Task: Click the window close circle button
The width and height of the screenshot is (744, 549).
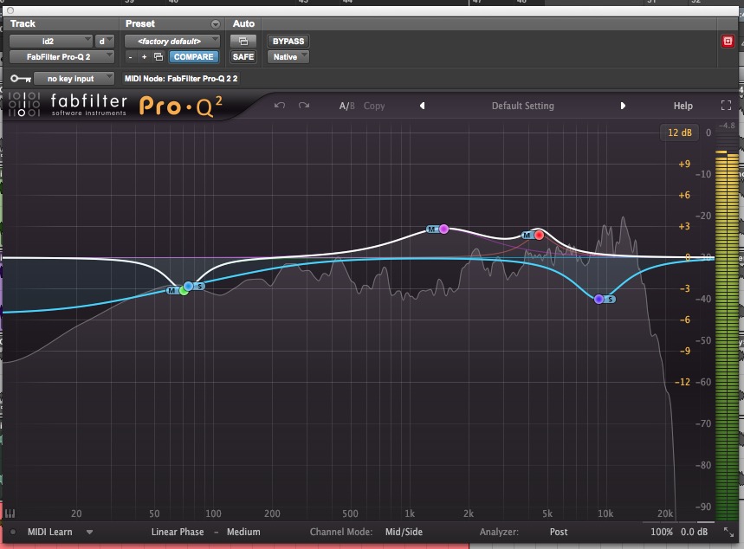Action: pos(10,10)
